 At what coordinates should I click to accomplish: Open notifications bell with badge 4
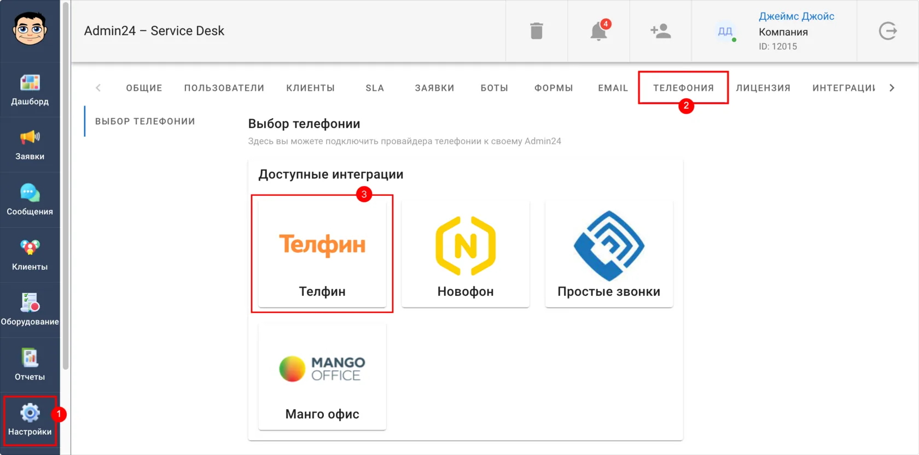pos(599,31)
